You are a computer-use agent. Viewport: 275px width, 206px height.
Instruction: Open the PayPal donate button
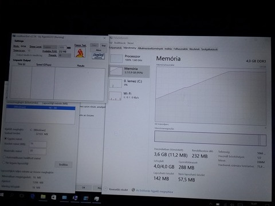pos(98,56)
